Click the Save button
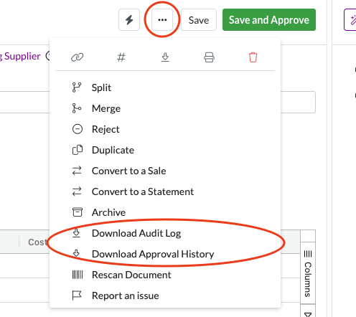Screen dimensions: 356x317 point(199,20)
